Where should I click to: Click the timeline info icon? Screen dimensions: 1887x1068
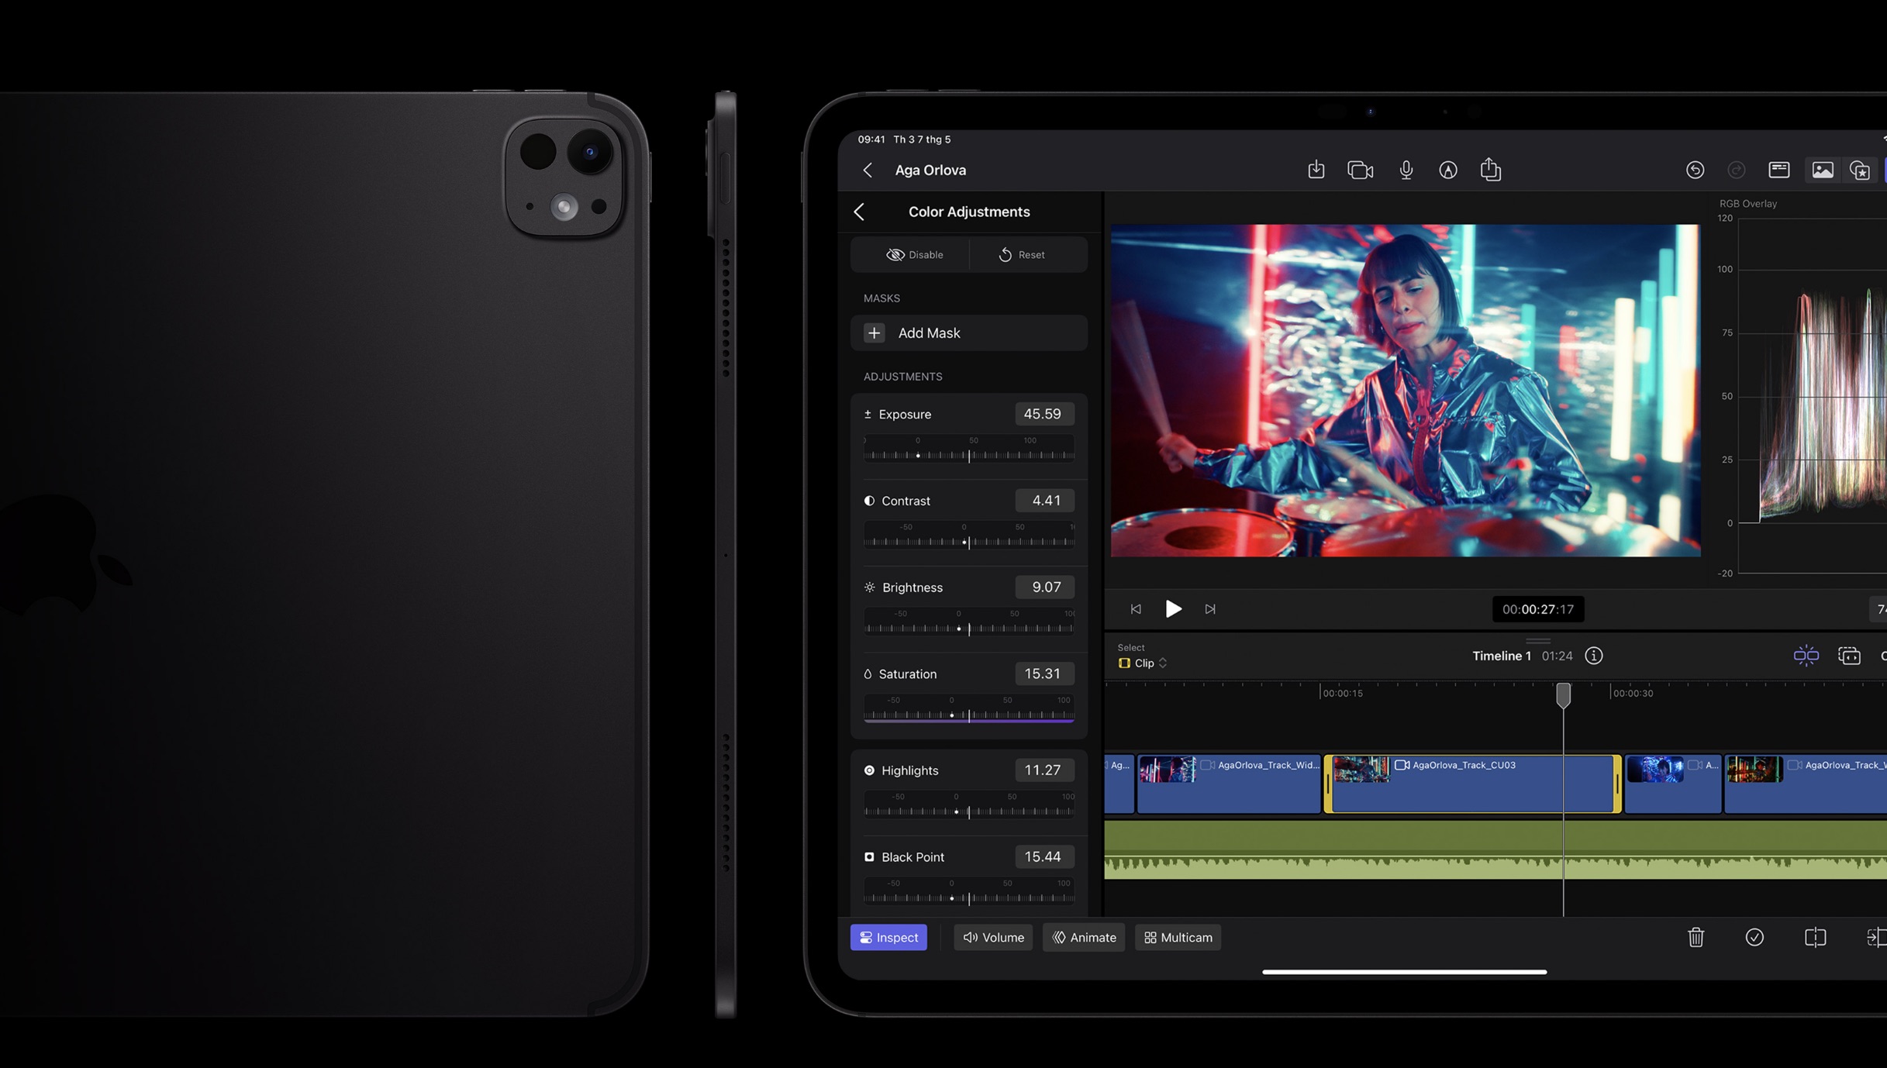tap(1593, 656)
